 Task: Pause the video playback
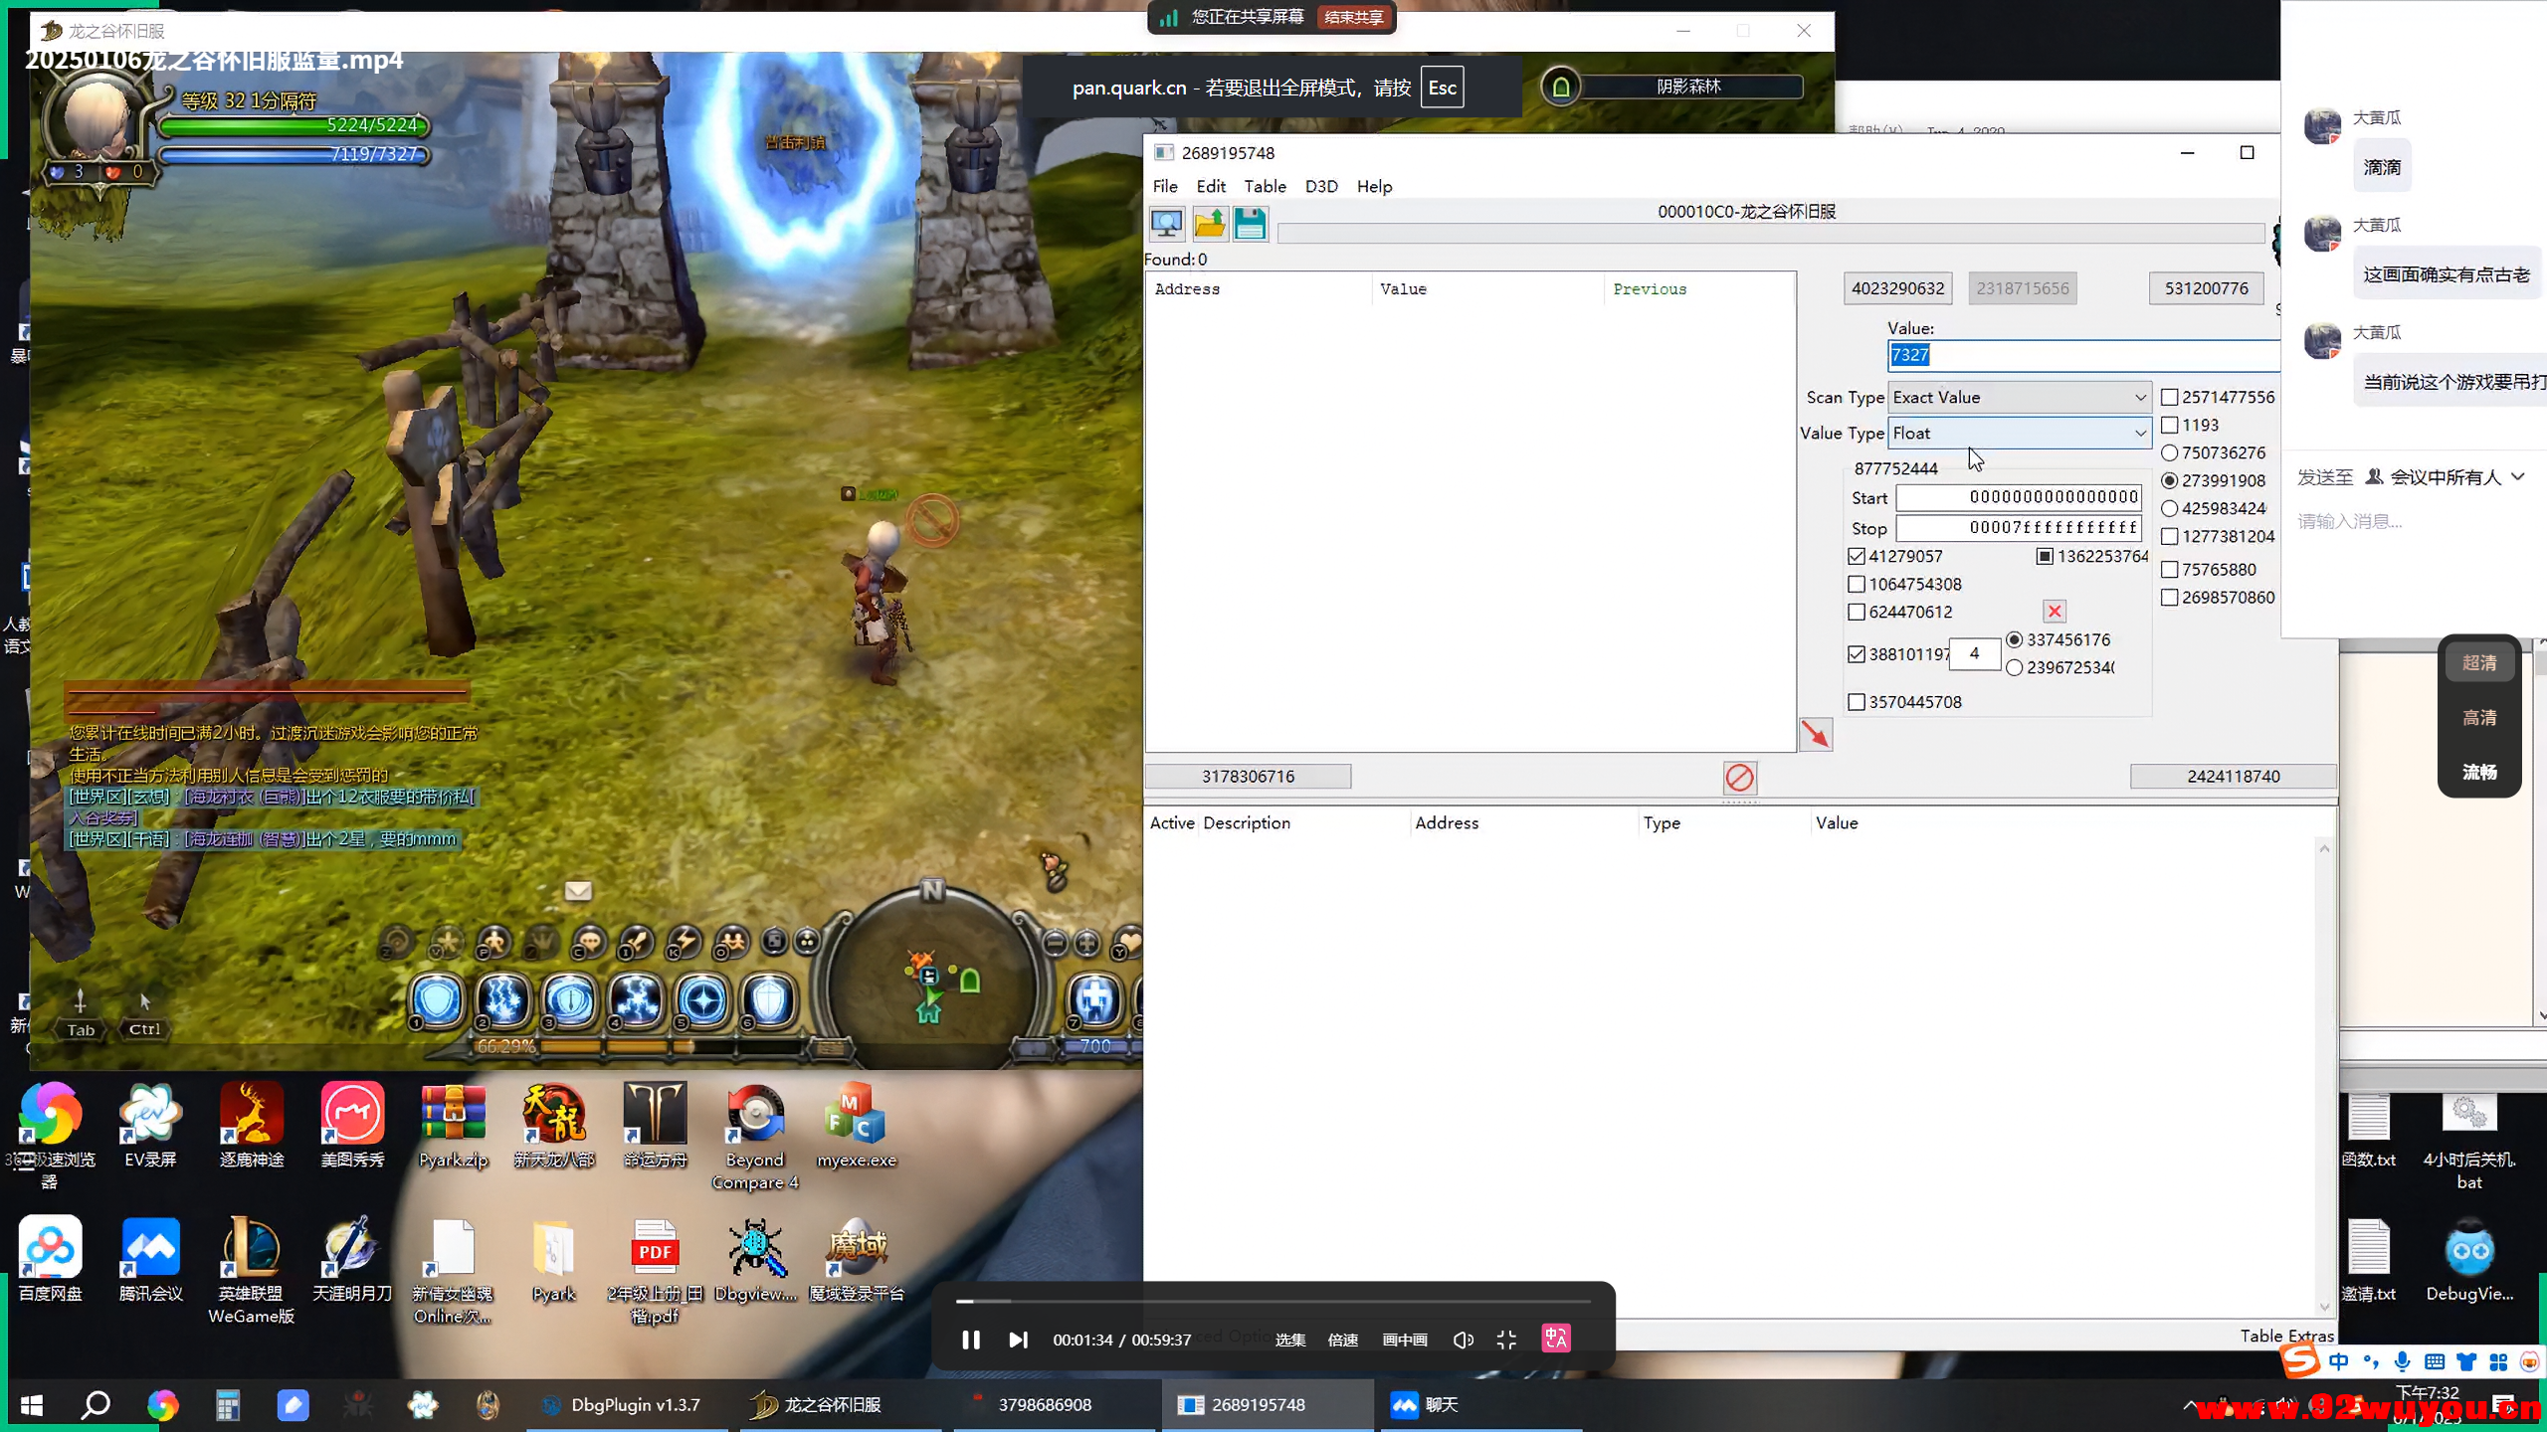coord(971,1340)
